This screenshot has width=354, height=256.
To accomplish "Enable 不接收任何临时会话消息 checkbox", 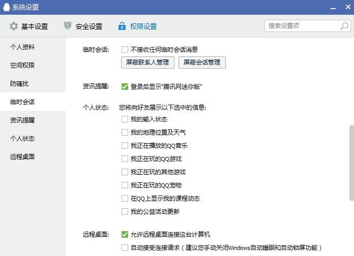I will pyautogui.click(x=125, y=49).
